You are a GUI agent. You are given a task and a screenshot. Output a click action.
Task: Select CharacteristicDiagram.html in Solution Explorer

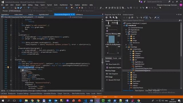point(144,68)
